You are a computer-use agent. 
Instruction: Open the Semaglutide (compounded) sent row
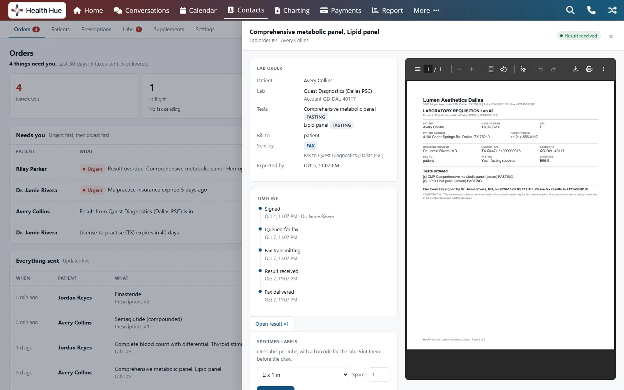coord(126,323)
